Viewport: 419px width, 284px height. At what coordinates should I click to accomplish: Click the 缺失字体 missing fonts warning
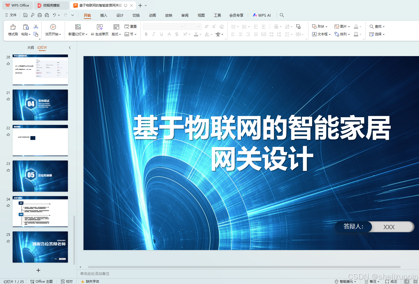pos(90,281)
